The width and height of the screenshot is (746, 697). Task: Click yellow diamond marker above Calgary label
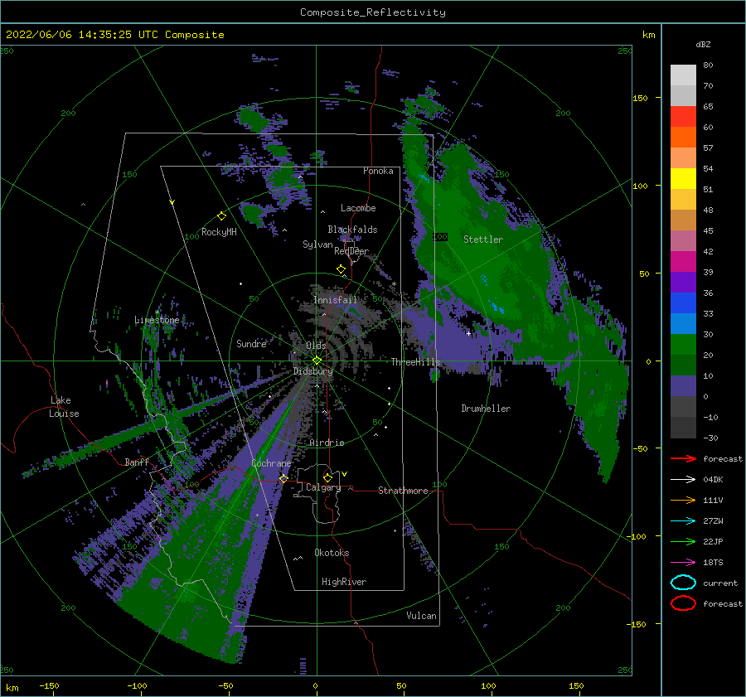pyautogui.click(x=327, y=477)
